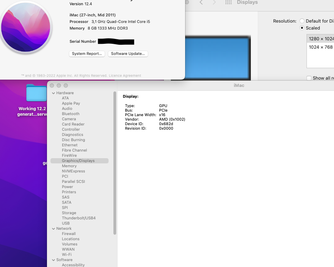Select Accessibility under Software
The height and width of the screenshot is (267, 334).
pyautogui.click(x=73, y=265)
